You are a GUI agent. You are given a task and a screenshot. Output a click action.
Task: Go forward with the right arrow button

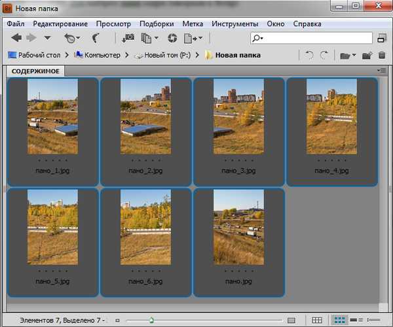coord(31,38)
